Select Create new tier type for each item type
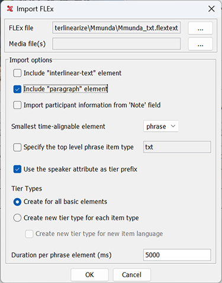This screenshot has width=222, height=283. [17, 218]
